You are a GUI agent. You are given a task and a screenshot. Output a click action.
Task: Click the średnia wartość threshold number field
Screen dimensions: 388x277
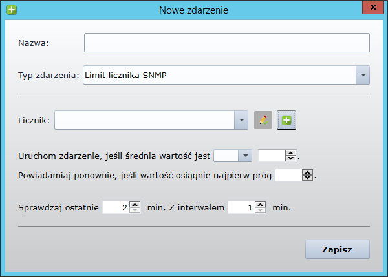coord(272,156)
